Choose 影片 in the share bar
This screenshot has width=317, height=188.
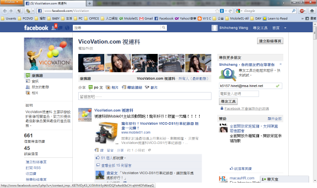(x=151, y=88)
